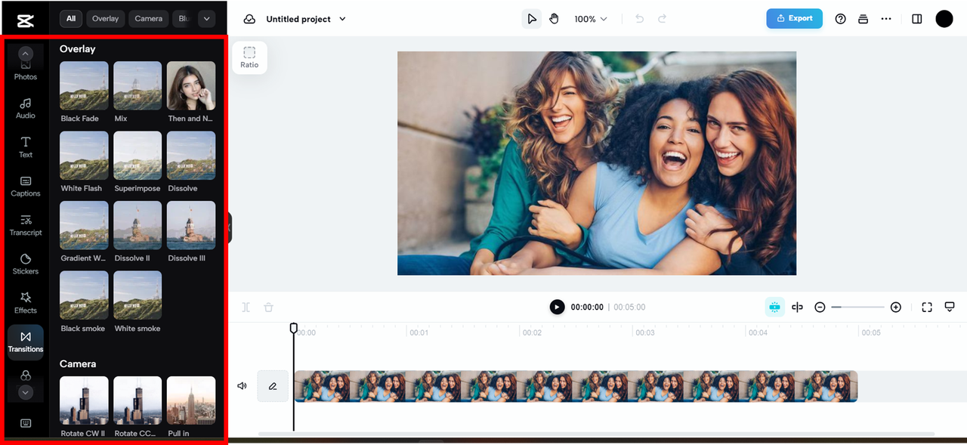Viewport: 967px width, 445px height.
Task: Open the help question mark icon
Action: click(x=840, y=19)
